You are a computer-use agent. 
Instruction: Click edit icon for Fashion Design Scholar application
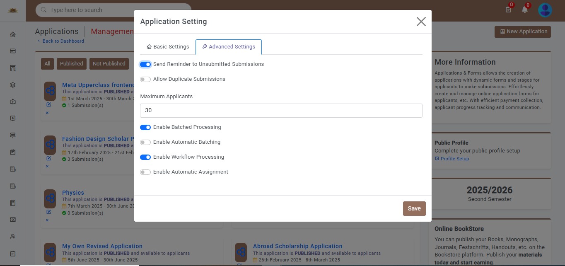pos(48,158)
